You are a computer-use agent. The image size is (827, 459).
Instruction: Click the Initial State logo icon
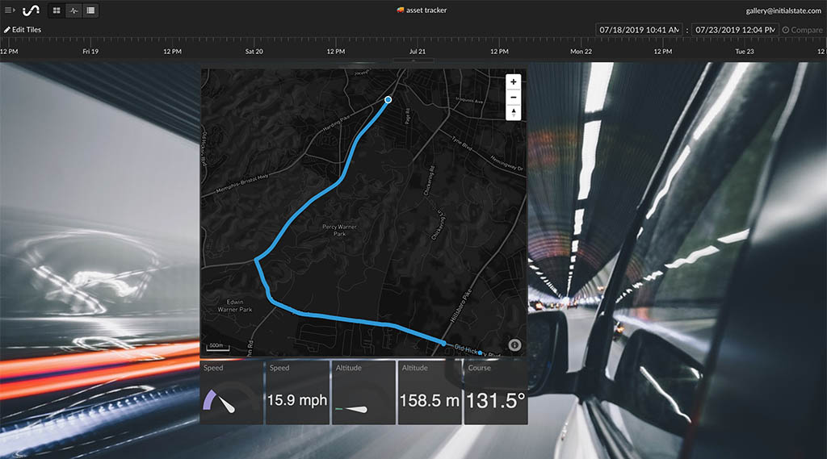point(30,10)
